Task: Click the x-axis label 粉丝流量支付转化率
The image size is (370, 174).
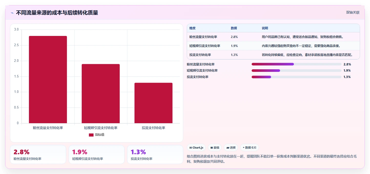Action: tap(48, 128)
